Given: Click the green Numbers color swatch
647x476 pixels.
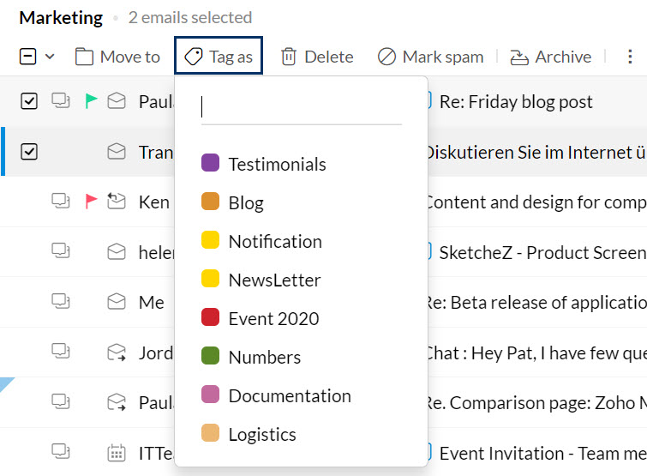Looking at the screenshot, I should (x=210, y=356).
